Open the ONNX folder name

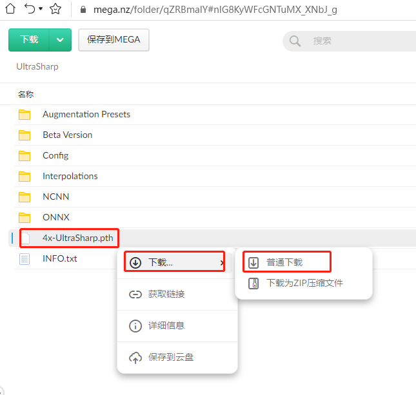[56, 217]
